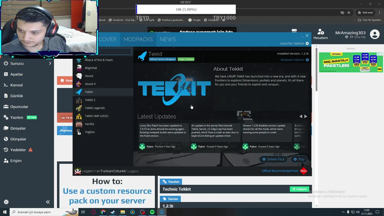Click the Tekkit logo banner image
The width and height of the screenshot is (384, 216).
click(x=174, y=89)
